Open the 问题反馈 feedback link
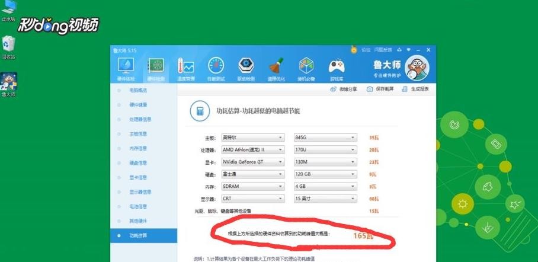The width and height of the screenshot is (538, 262). click(383, 50)
